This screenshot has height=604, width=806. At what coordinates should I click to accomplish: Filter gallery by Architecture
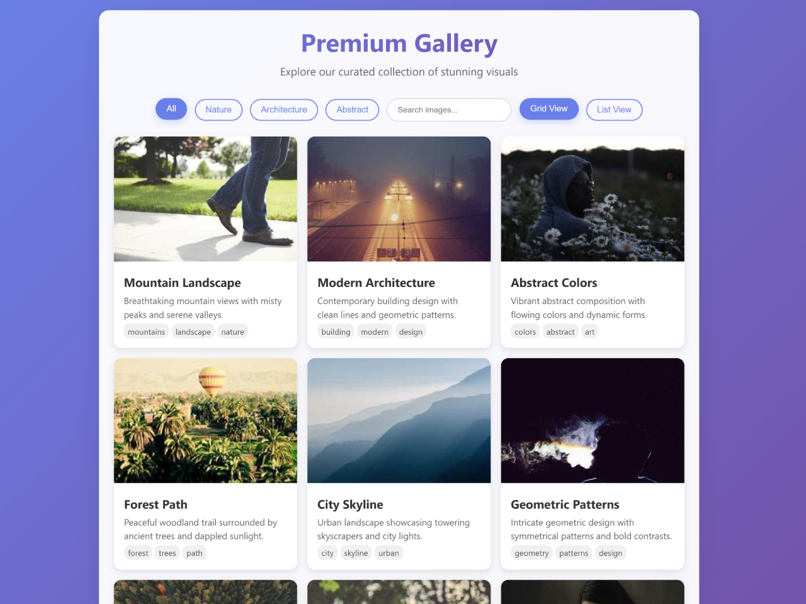click(284, 109)
